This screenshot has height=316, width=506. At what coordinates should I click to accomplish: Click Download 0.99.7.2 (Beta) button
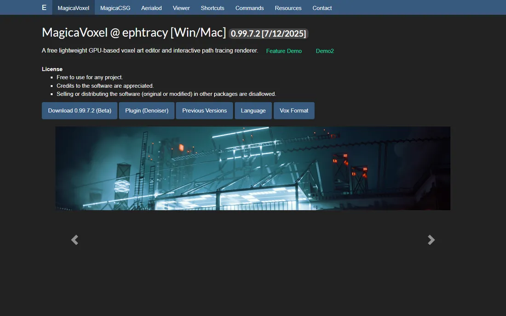click(x=80, y=111)
